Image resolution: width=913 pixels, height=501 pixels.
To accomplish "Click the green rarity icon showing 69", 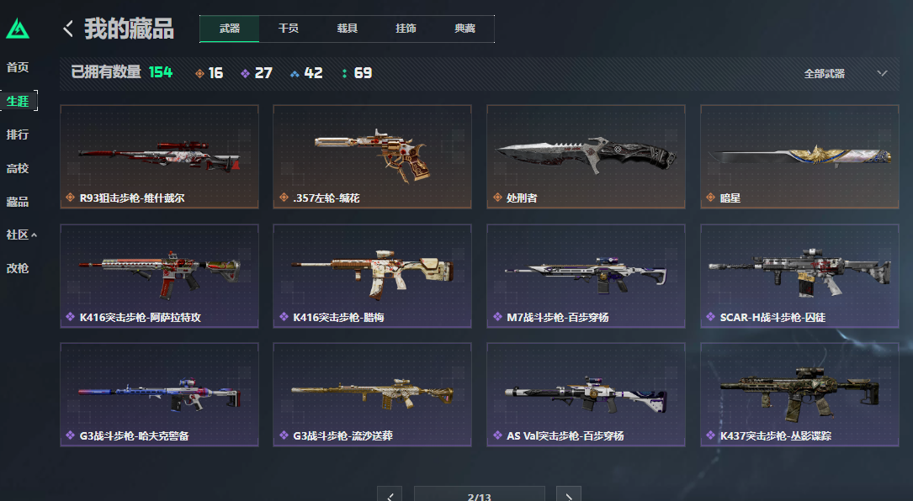I will (x=345, y=73).
